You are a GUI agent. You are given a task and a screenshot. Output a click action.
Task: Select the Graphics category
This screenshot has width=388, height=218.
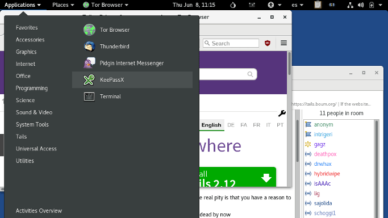pyautogui.click(x=26, y=52)
